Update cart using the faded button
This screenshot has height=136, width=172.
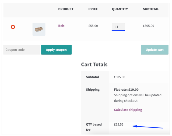(x=155, y=50)
